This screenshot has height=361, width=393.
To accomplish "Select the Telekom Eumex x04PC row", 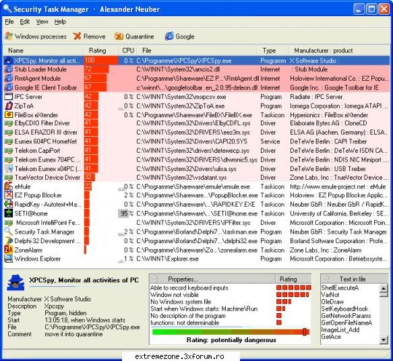I will [197, 169].
